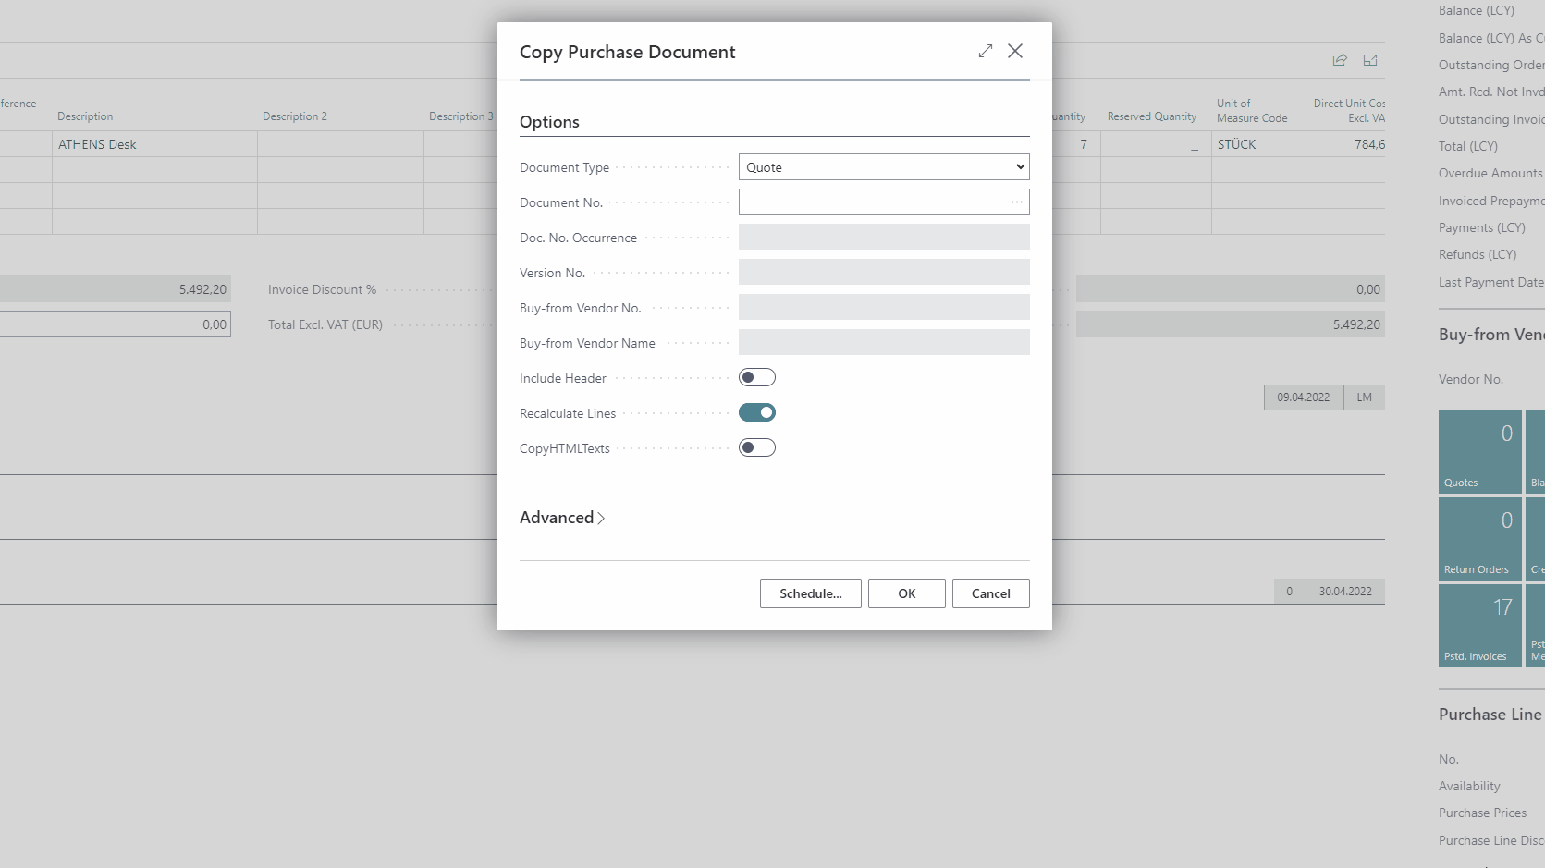Open the Pstd. Invoices tile

click(1479, 626)
